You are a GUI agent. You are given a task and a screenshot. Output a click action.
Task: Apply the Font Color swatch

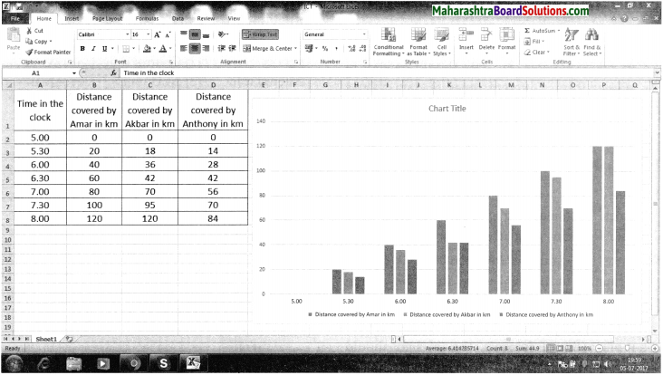[x=163, y=49]
